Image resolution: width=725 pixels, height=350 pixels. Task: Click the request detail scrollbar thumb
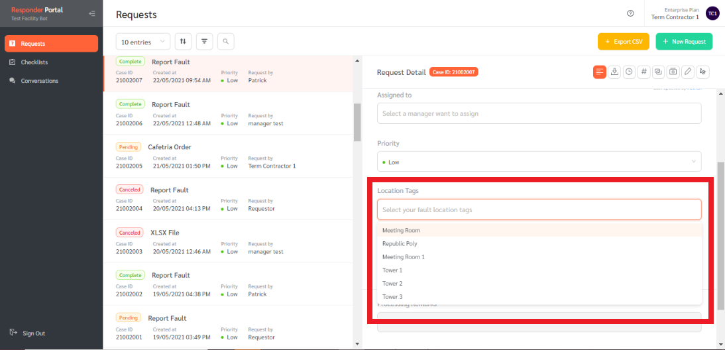(x=720, y=236)
